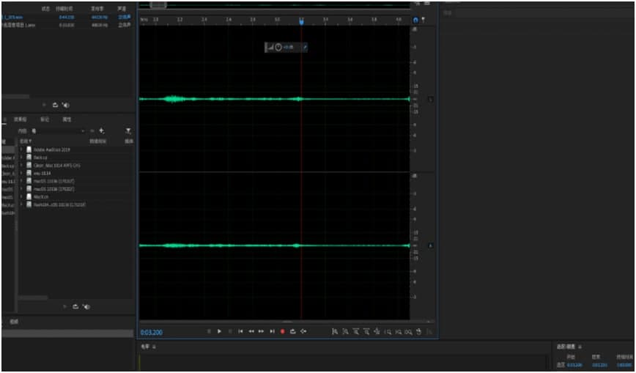
Task: Click the blue playhead marker on ruler
Action: [301, 21]
